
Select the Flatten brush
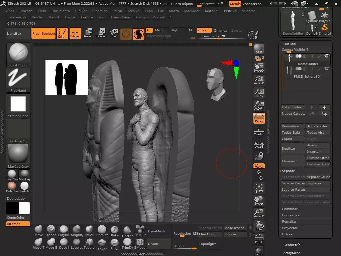(127, 232)
